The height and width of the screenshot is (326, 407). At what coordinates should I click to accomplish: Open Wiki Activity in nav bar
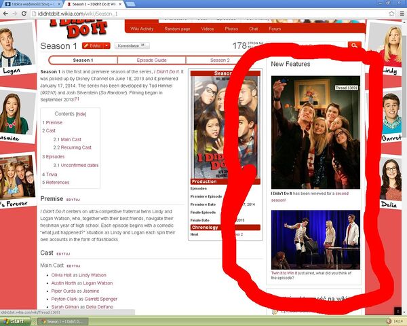click(142, 29)
